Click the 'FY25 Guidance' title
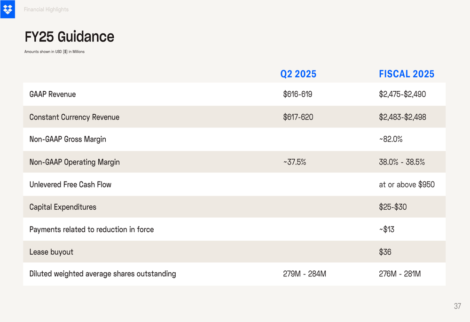This screenshot has width=470, height=322. (x=69, y=37)
